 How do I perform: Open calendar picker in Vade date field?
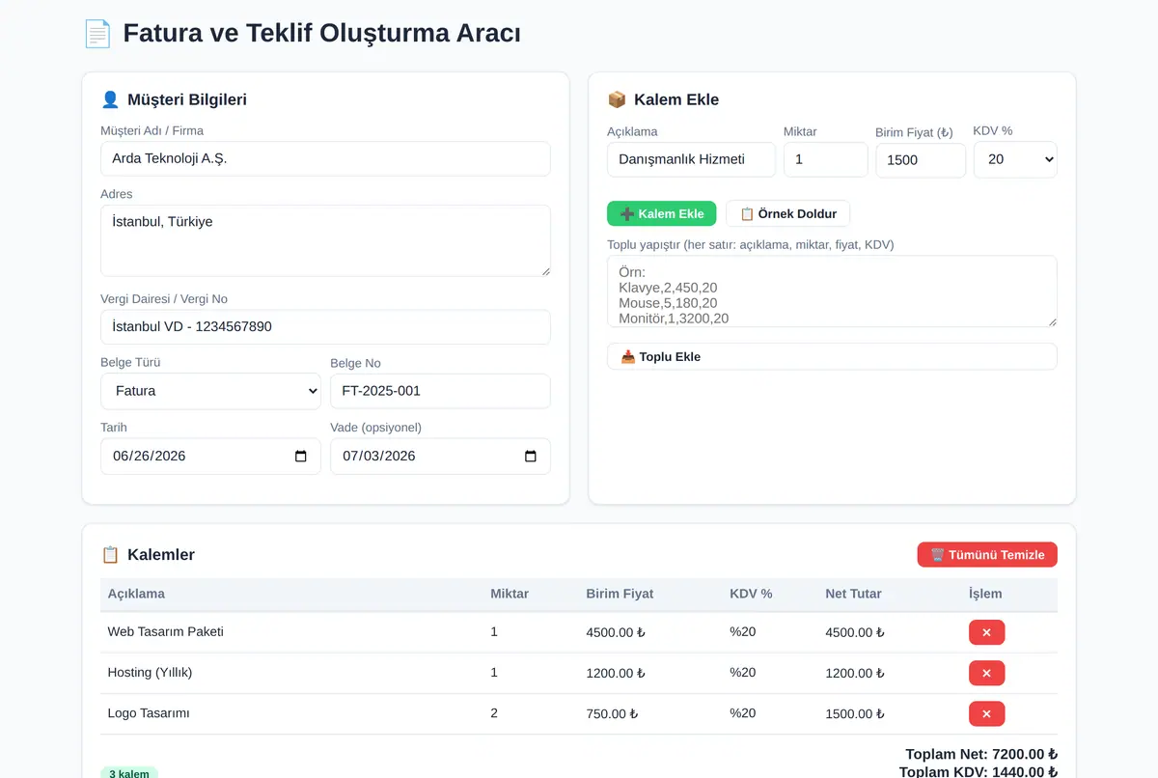pyautogui.click(x=531, y=457)
